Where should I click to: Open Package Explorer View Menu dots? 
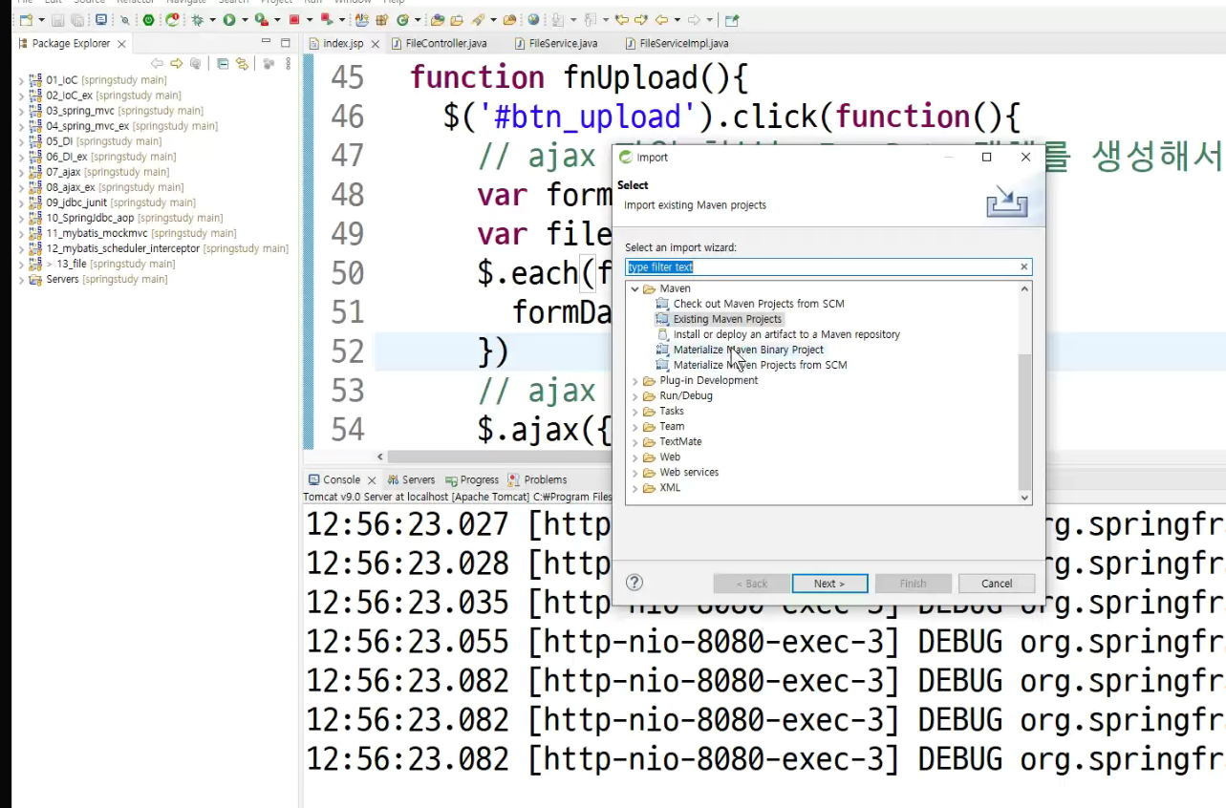(x=289, y=64)
